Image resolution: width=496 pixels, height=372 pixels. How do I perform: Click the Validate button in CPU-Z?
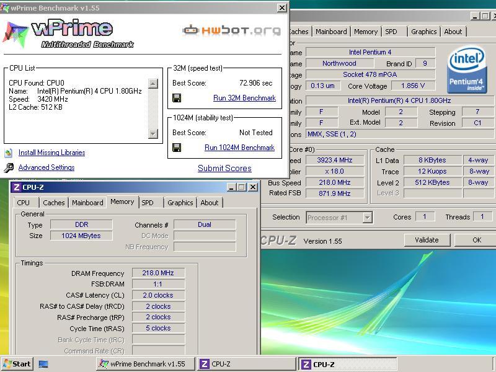427,240
